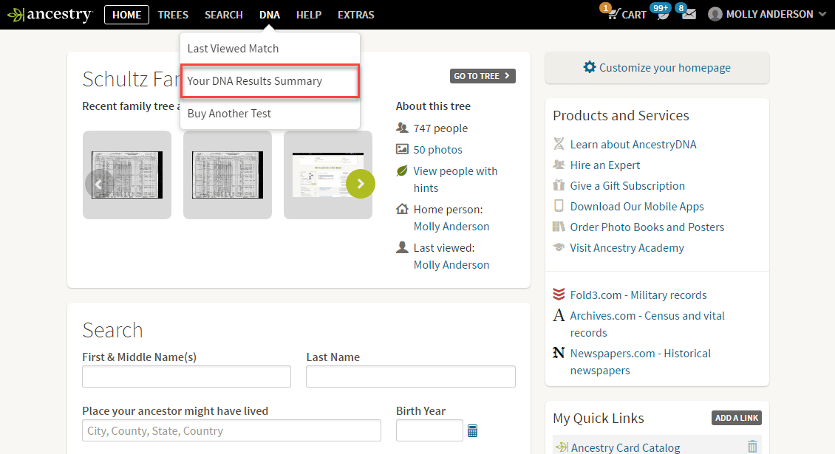This screenshot has width=835, height=454.
Task: Open Learn about AncestryDNA link
Action: pos(633,144)
